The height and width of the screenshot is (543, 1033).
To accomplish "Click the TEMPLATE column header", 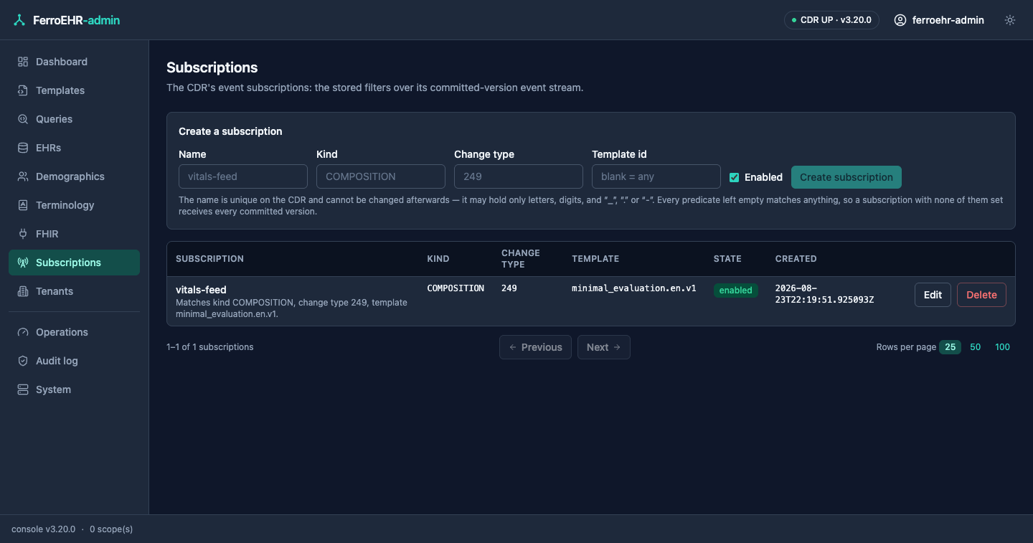I will tap(595, 259).
